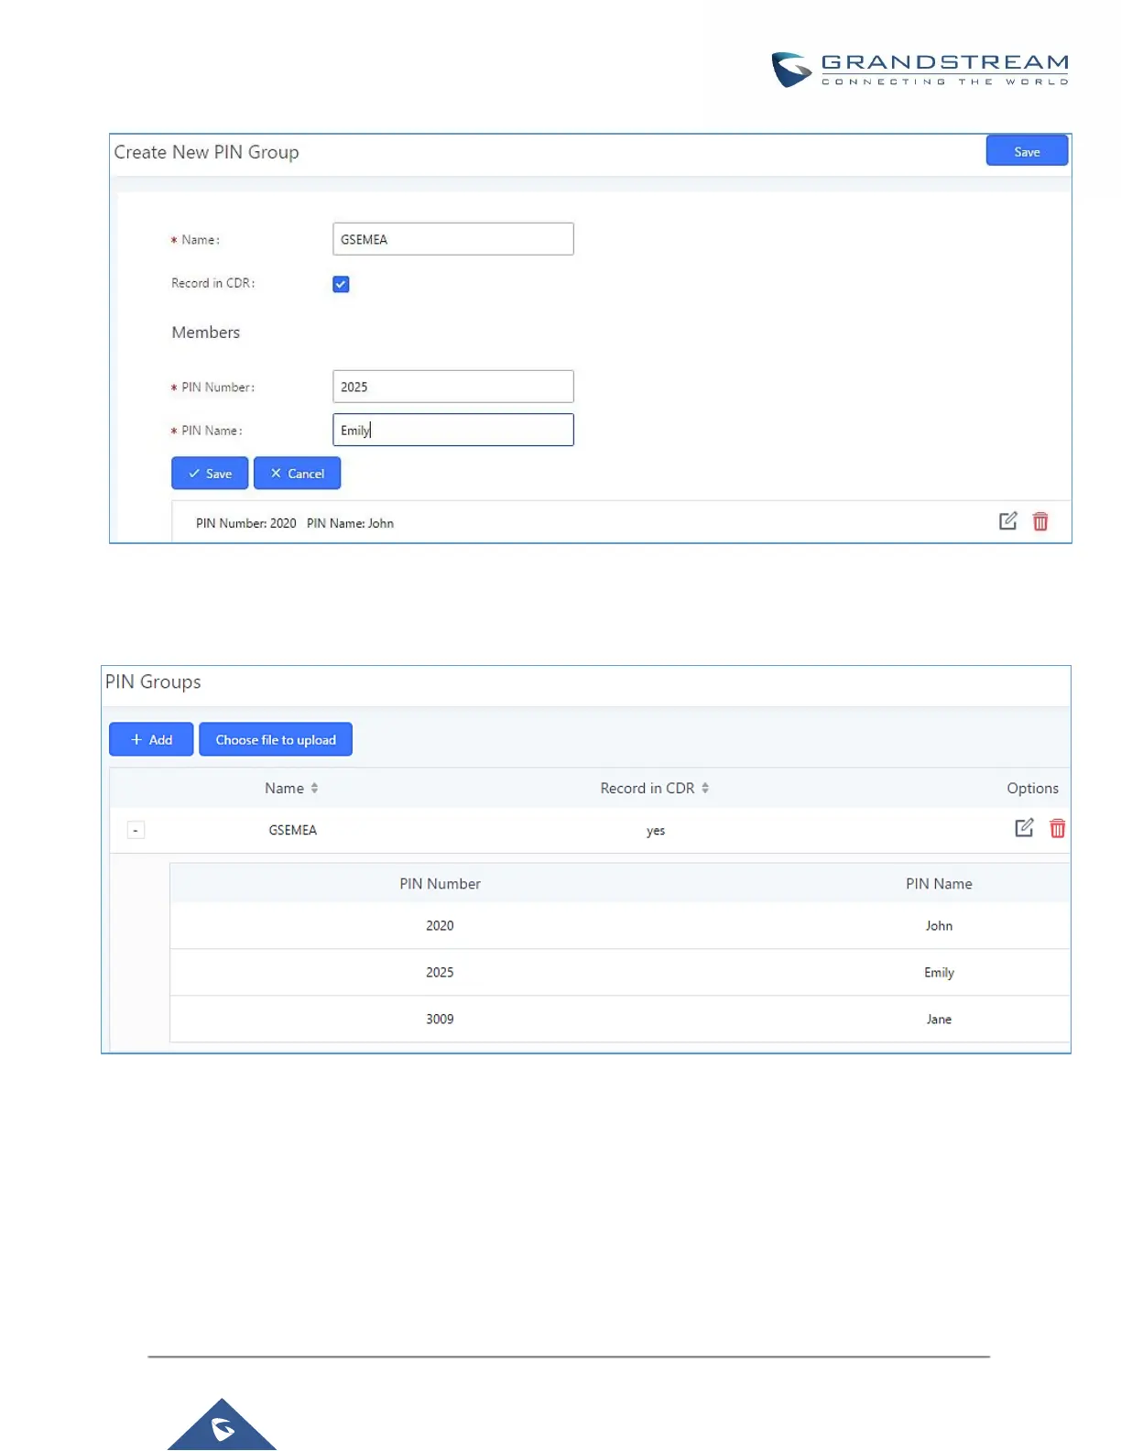This screenshot has height=1451, width=1121.
Task: Sort the list by Name column arrows
Action: click(314, 788)
